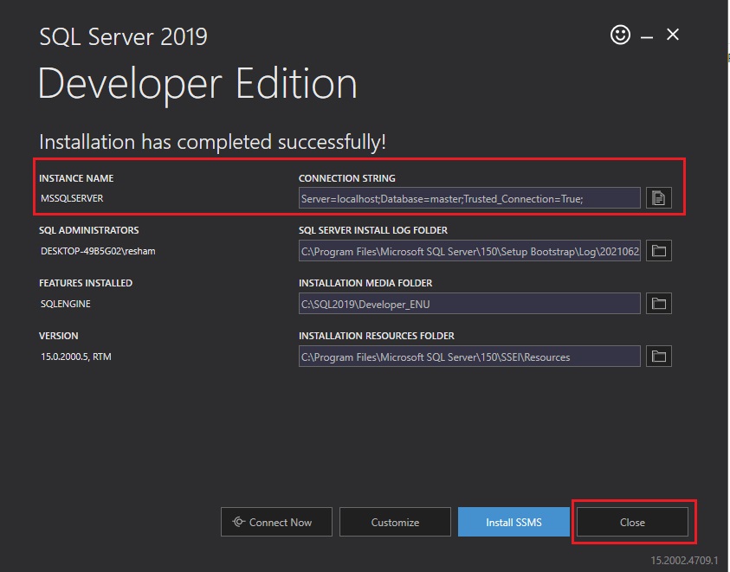Screen dimensions: 730x572
Task: Open the installation resources folder
Action: click(659, 356)
